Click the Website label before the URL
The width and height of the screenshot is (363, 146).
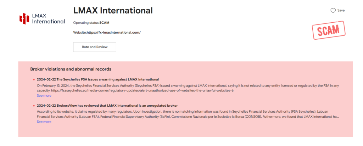pos(79,32)
